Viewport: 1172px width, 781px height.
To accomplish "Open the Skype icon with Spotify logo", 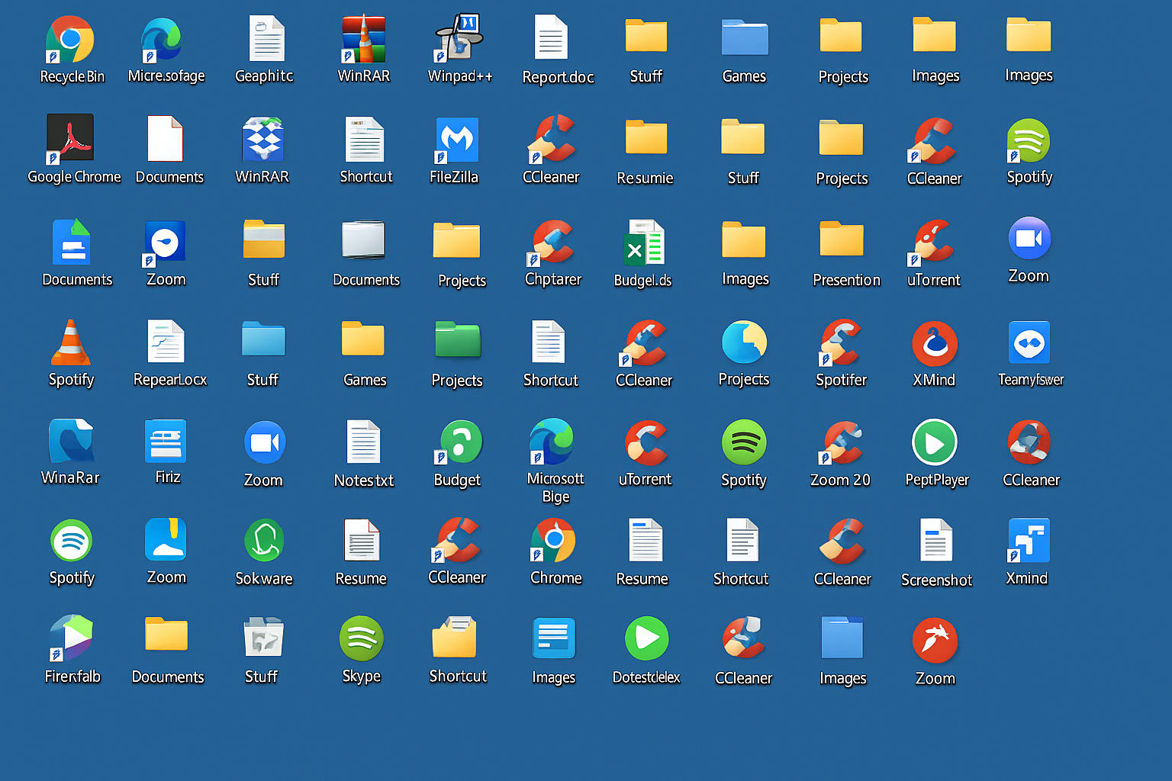I will pyautogui.click(x=361, y=639).
